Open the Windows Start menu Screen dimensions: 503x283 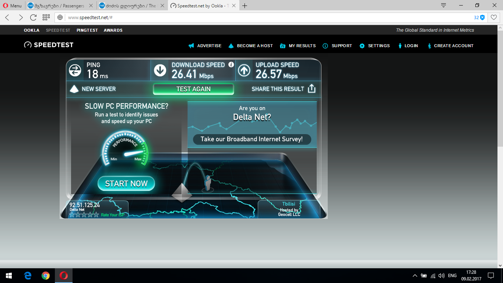click(9, 276)
